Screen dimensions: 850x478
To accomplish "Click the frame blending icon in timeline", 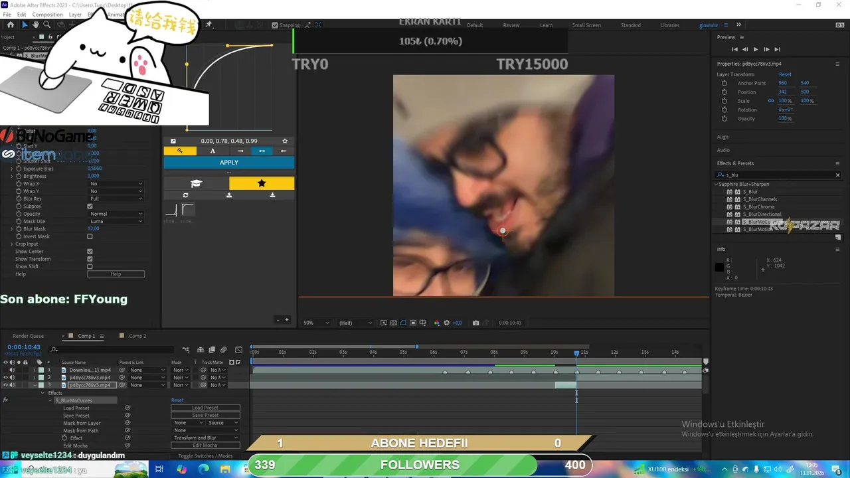I will coord(212,350).
